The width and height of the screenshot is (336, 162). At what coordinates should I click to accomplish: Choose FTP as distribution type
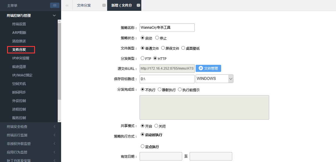143,58
